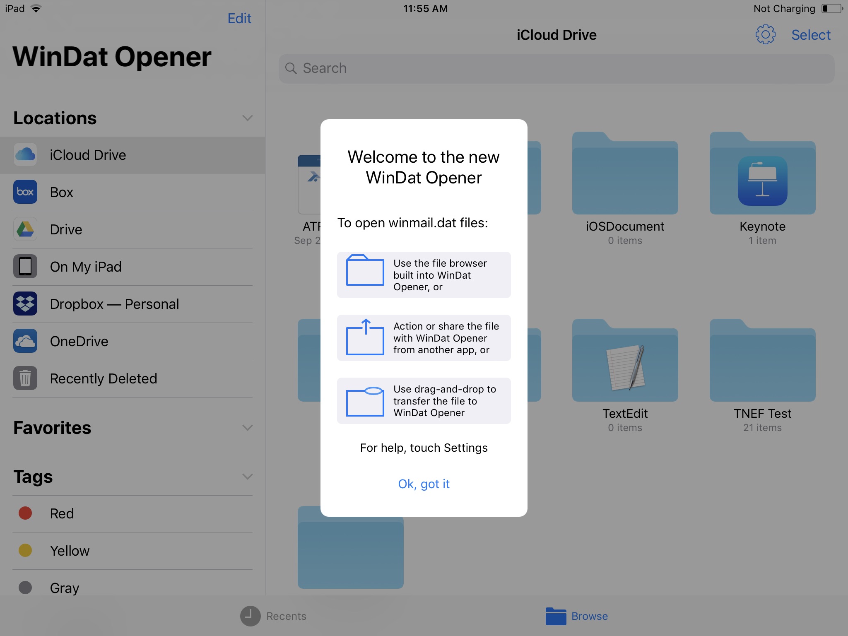
Task: Select the Red tag dot
Action: [x=25, y=513]
